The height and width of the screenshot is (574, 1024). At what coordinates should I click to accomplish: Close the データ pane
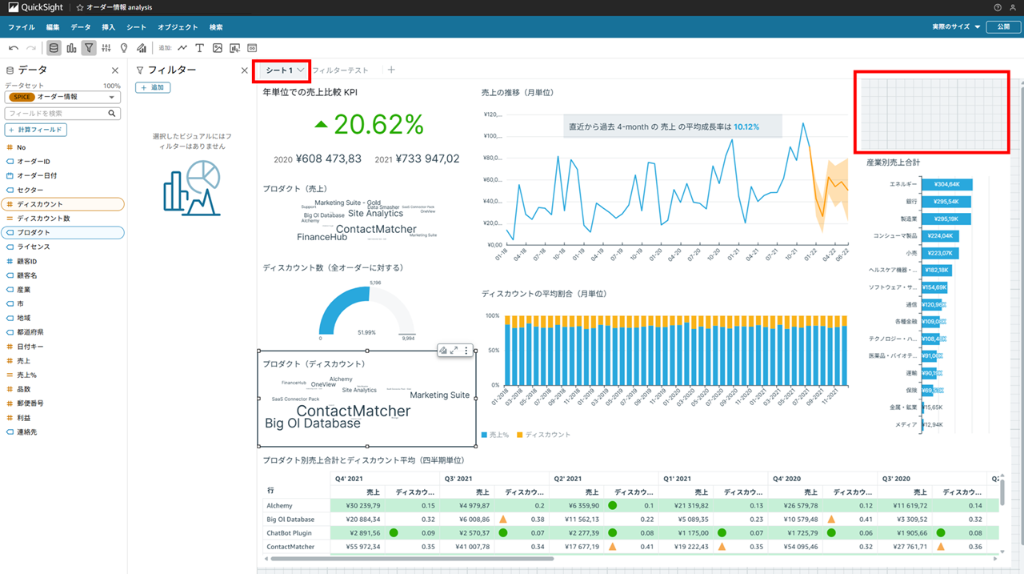(114, 70)
